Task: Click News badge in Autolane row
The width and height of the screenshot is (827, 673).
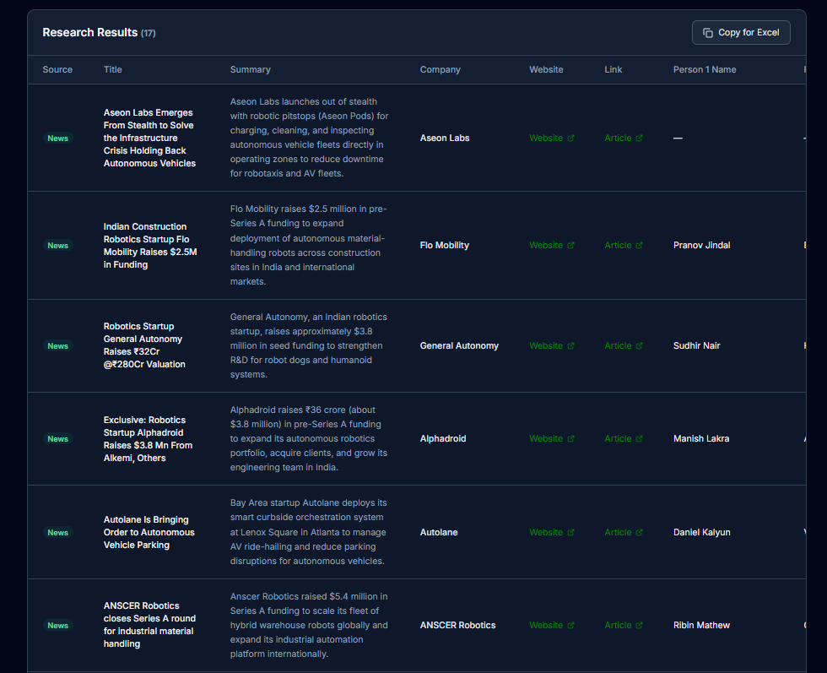Action: pos(57,533)
